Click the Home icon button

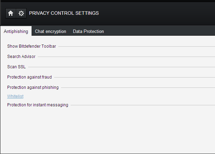point(11,13)
